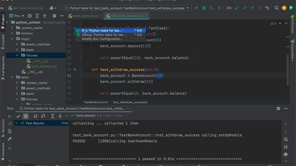Image resolution: width=296 pixels, height=166 pixels.
Task: Jump to next highlighted error arrow
Action: pyautogui.click(x=286, y=24)
